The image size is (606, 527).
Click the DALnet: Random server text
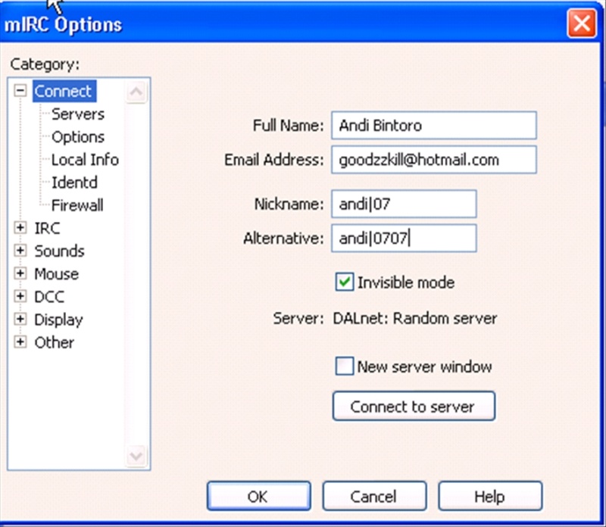(x=414, y=318)
